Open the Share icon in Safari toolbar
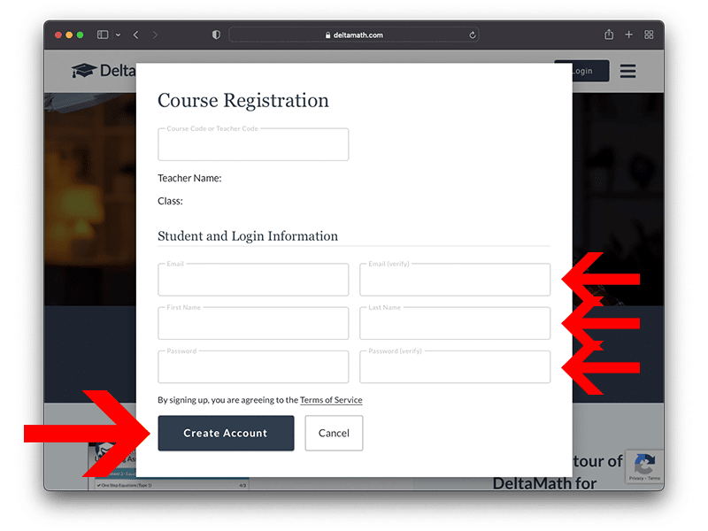This screenshot has width=708, height=531. point(609,35)
